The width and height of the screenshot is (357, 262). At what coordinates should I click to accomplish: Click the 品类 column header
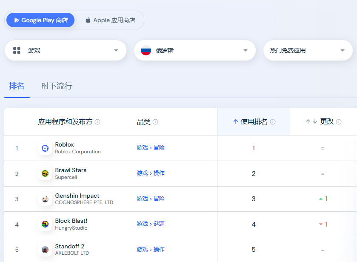click(x=144, y=122)
